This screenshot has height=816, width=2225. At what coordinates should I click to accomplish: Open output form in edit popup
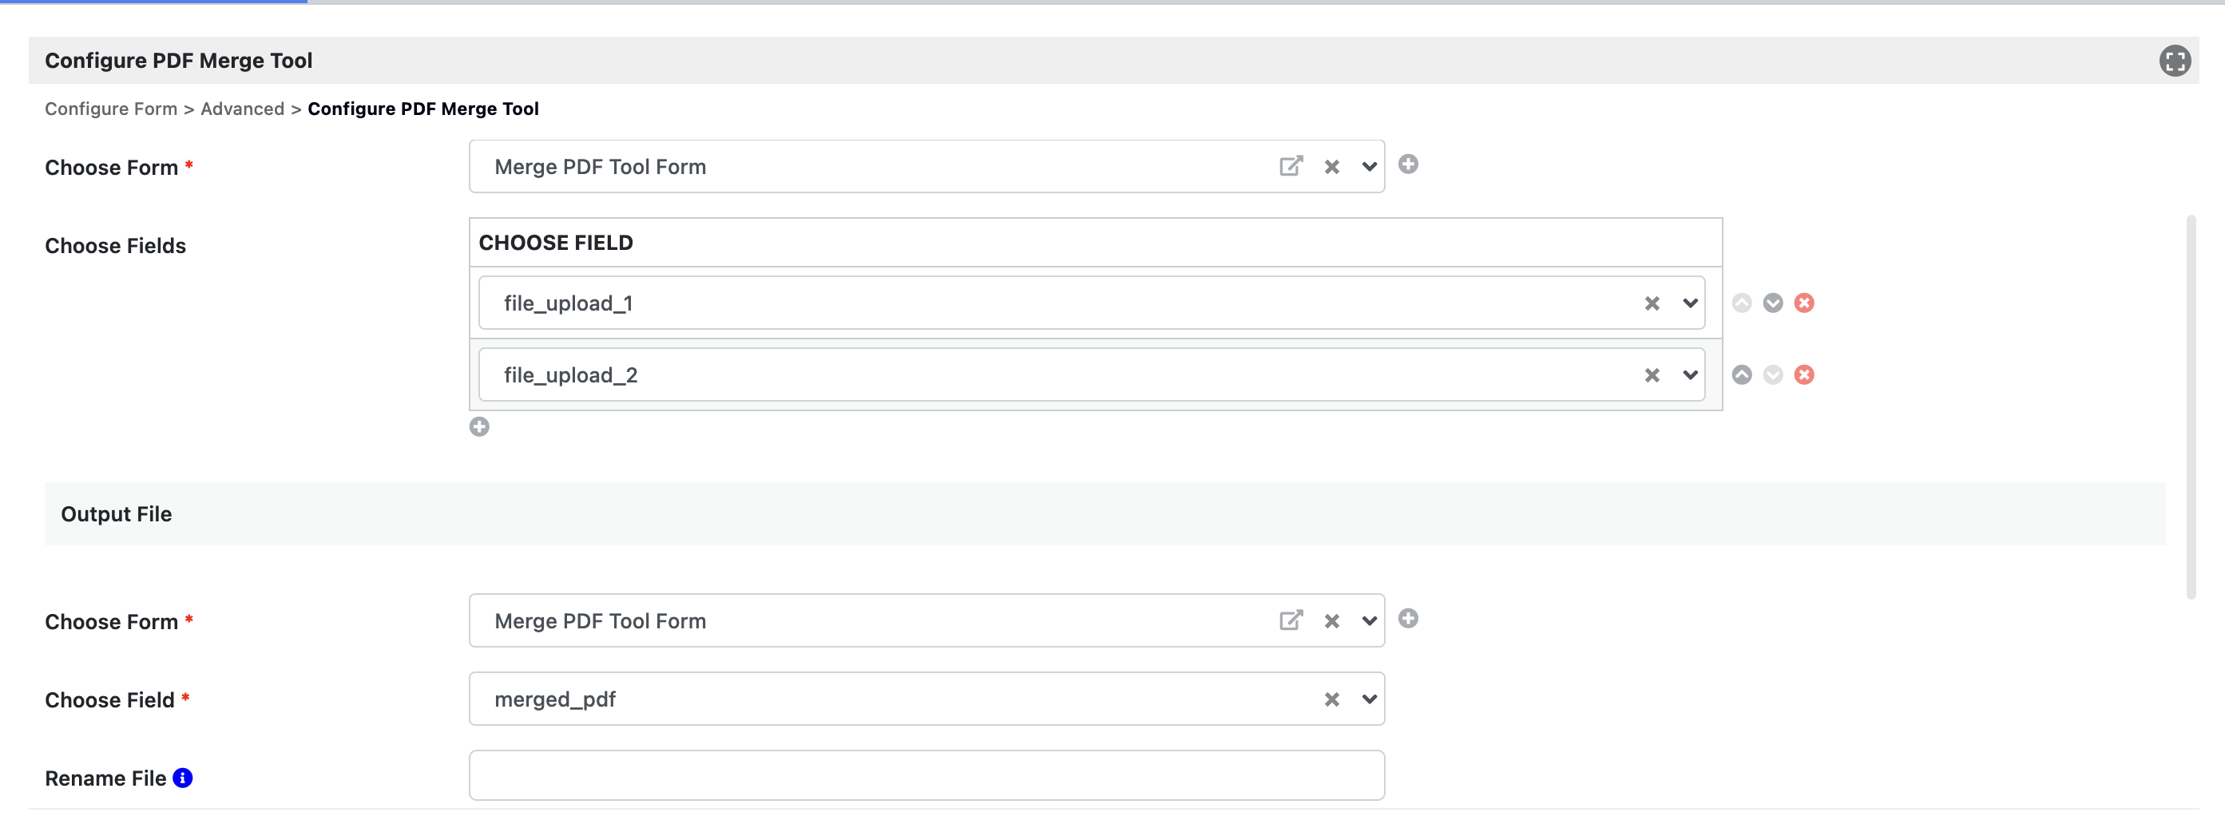[1290, 621]
